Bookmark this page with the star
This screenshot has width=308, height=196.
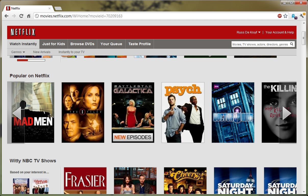point(285,16)
